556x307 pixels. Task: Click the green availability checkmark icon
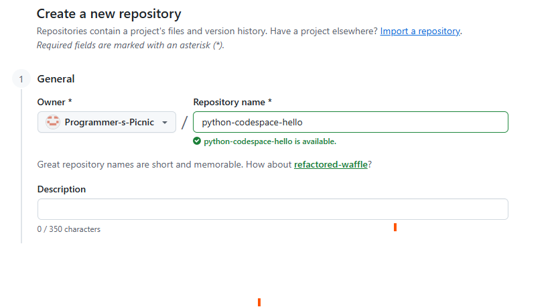[x=197, y=141]
